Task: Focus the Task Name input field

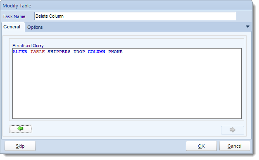Action: [x=135, y=16]
